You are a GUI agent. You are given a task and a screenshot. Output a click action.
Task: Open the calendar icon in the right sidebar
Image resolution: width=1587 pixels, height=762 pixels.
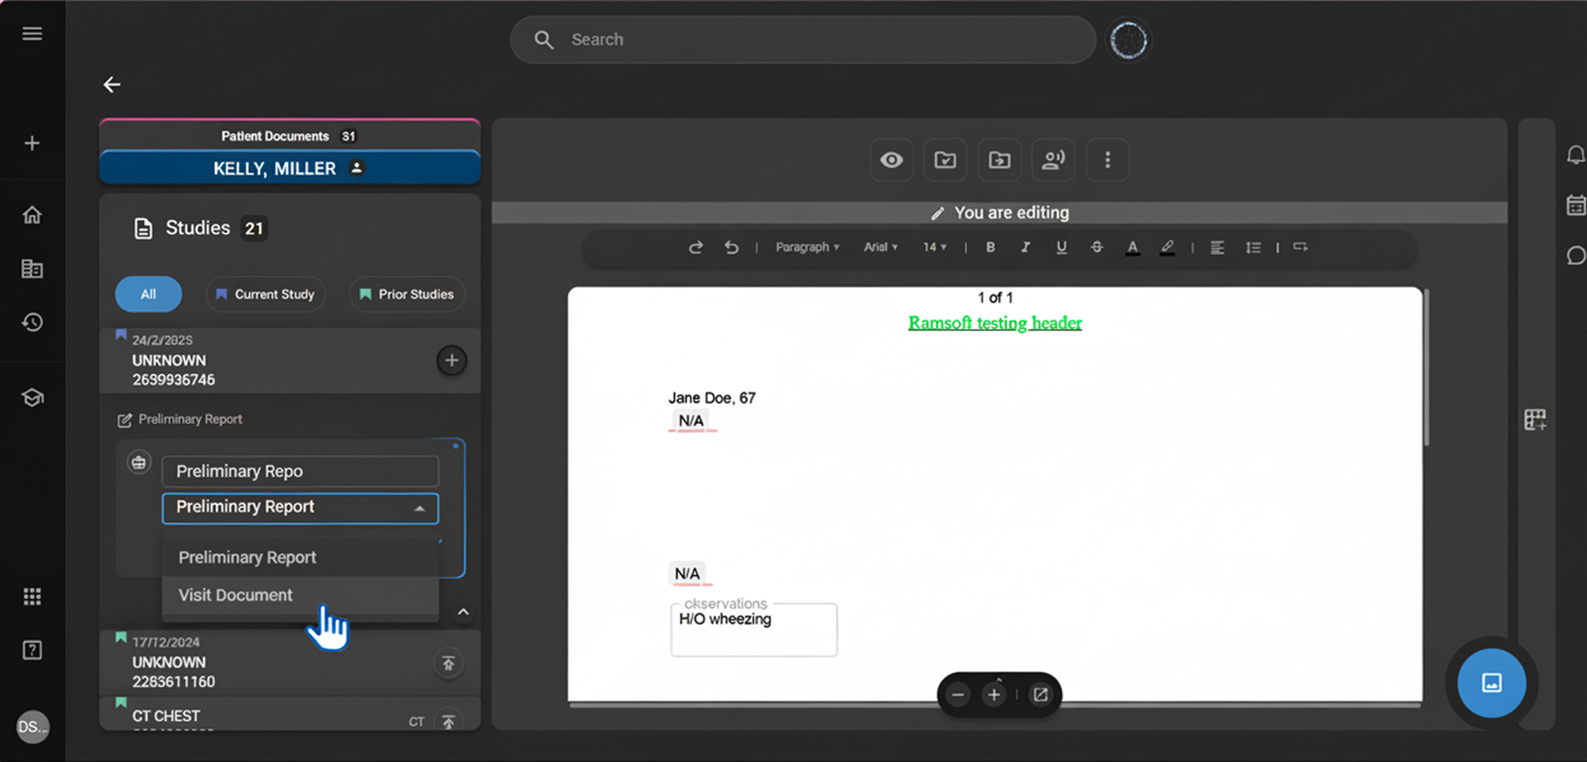(x=1575, y=205)
